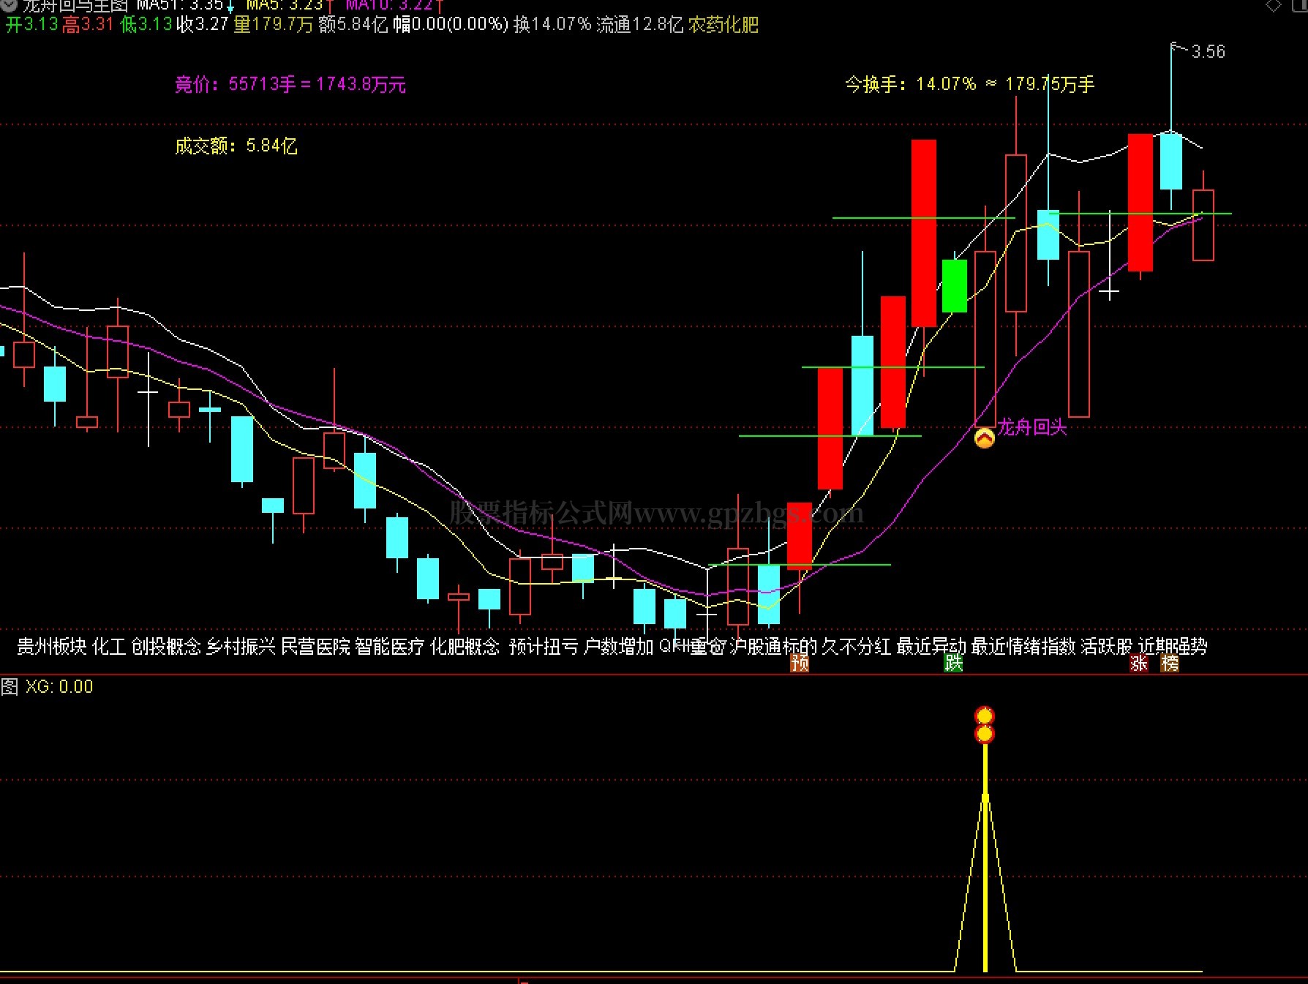Click the diamond icon at the top-right corner
Viewport: 1308px width, 984px height.
click(1274, 6)
